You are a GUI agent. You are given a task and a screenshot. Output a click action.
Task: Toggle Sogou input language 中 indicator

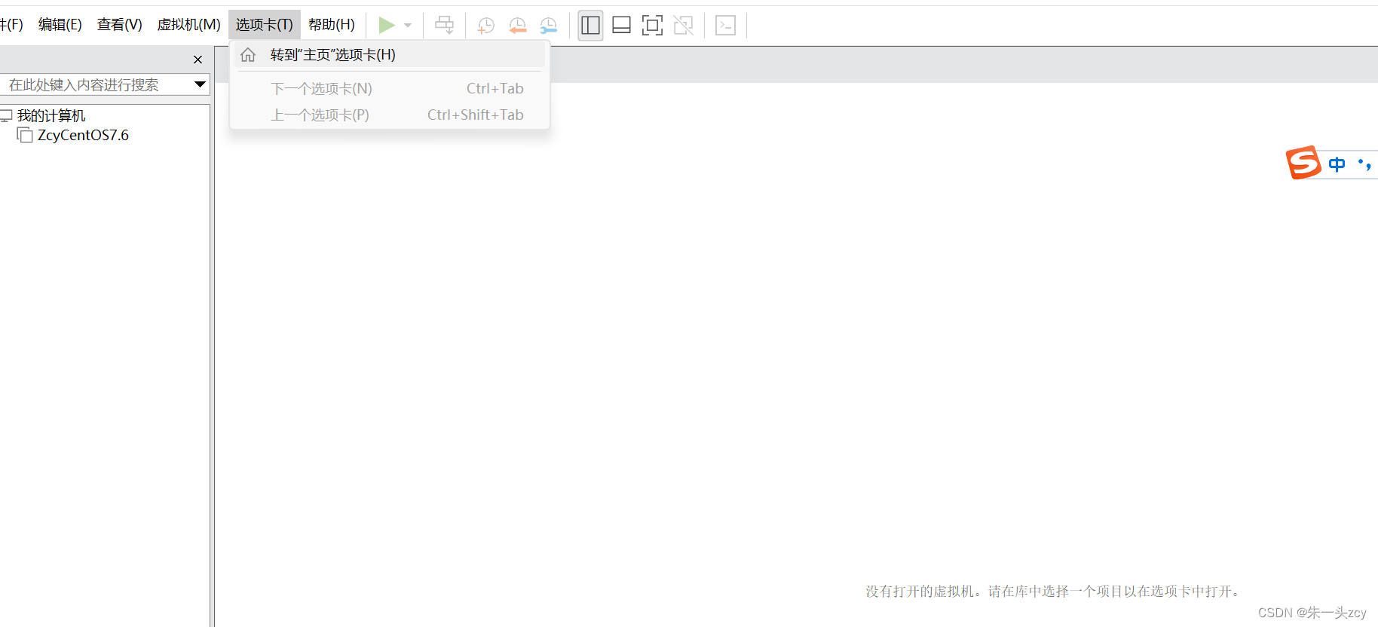click(x=1337, y=164)
